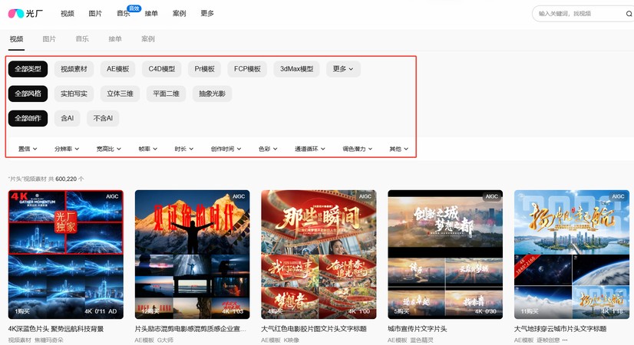Image resolution: width=634 pixels, height=345 pixels.
Task: Open the 城市宣传片文字片头 thumbnail
Action: coord(445,255)
